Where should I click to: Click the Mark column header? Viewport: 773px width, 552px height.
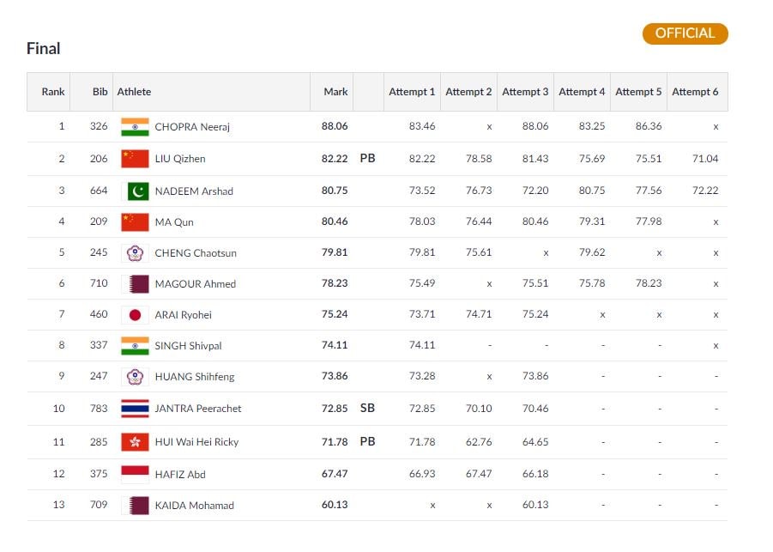(335, 92)
